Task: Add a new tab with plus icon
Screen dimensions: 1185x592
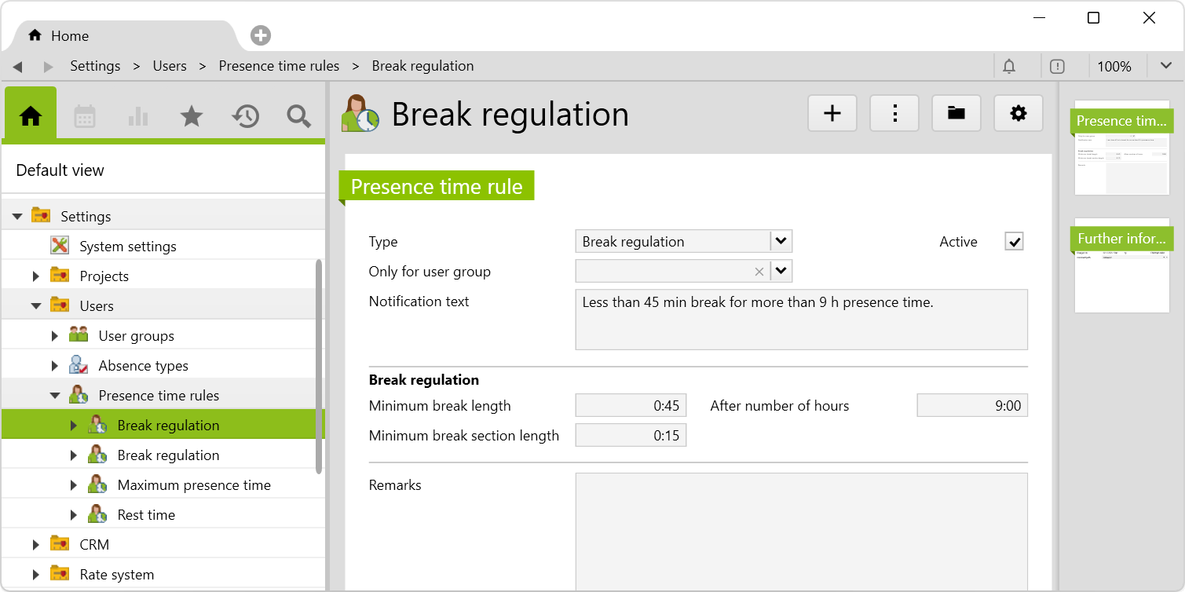Action: [x=261, y=35]
